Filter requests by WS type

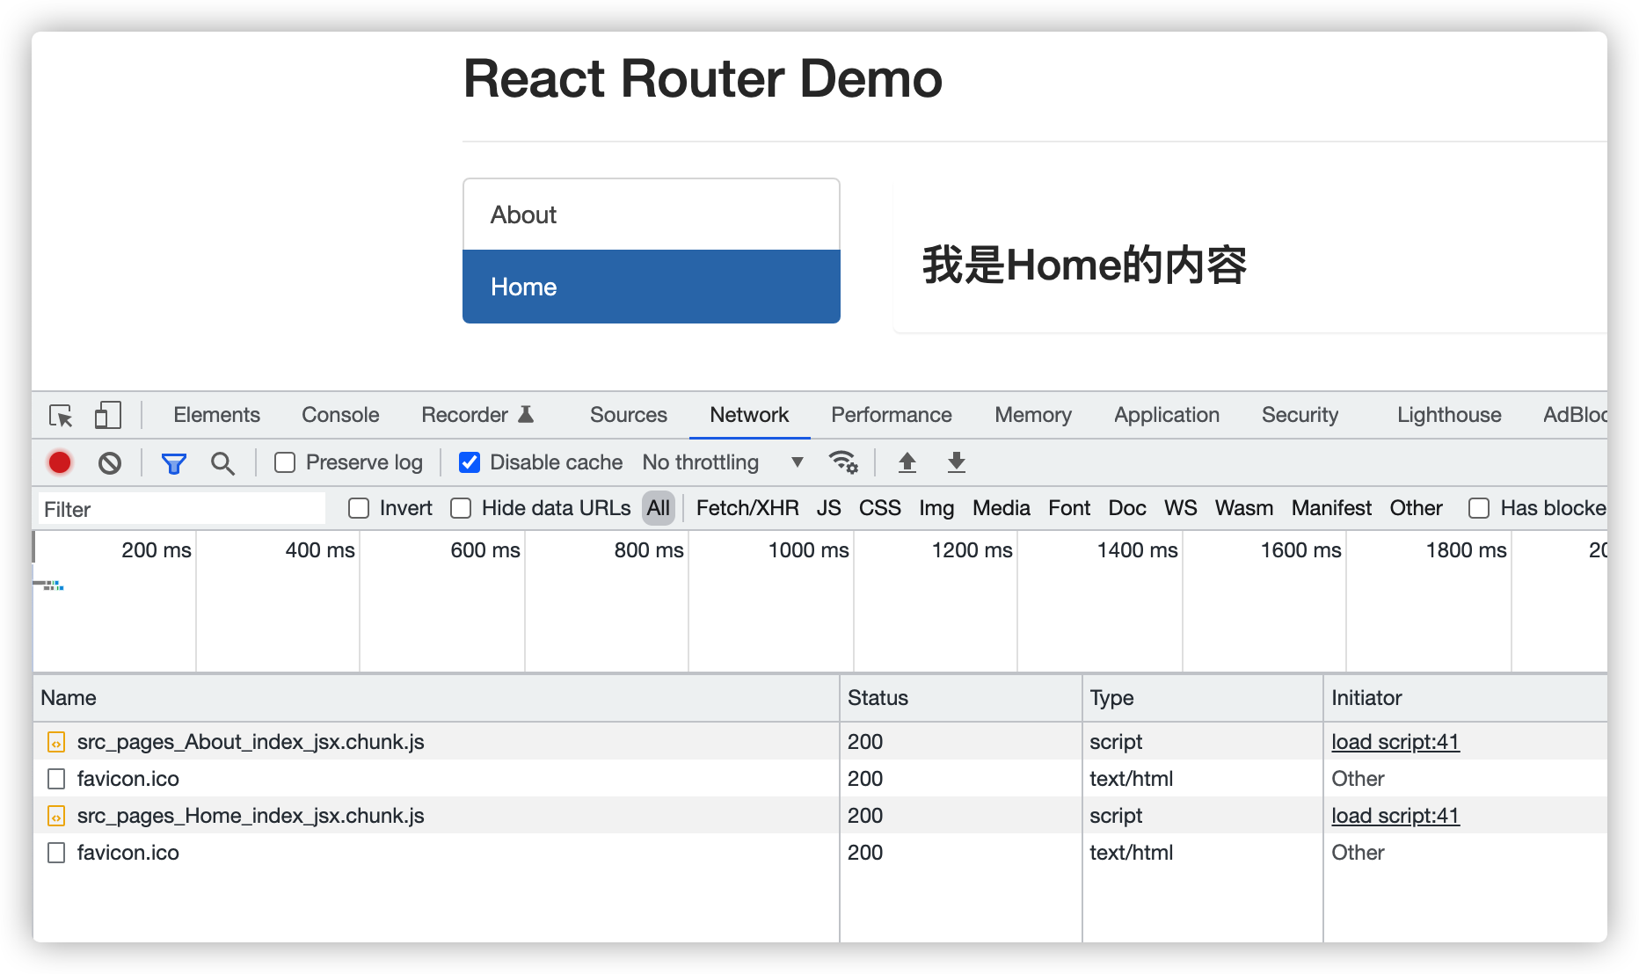[x=1180, y=508]
